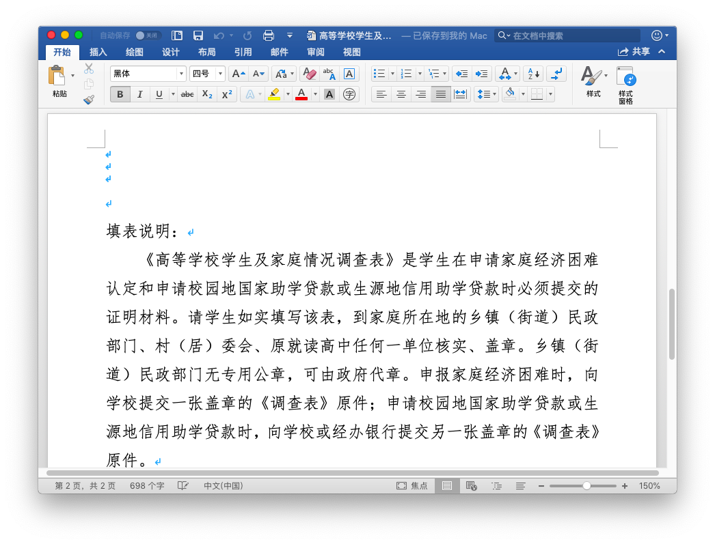Open the font name dropdown showing 黑体
The image size is (715, 544).
[x=148, y=74]
